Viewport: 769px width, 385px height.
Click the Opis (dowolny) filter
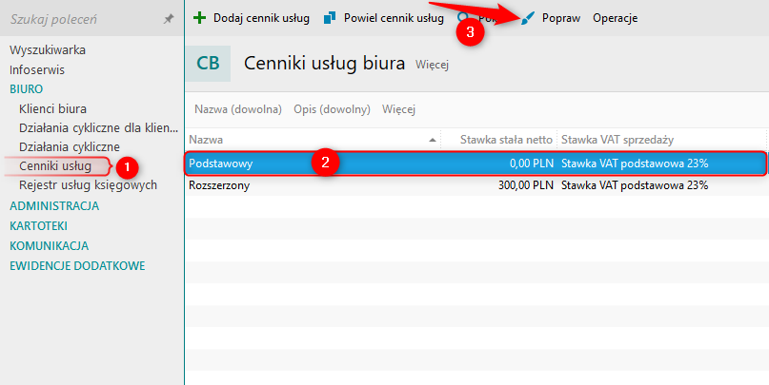tap(332, 109)
